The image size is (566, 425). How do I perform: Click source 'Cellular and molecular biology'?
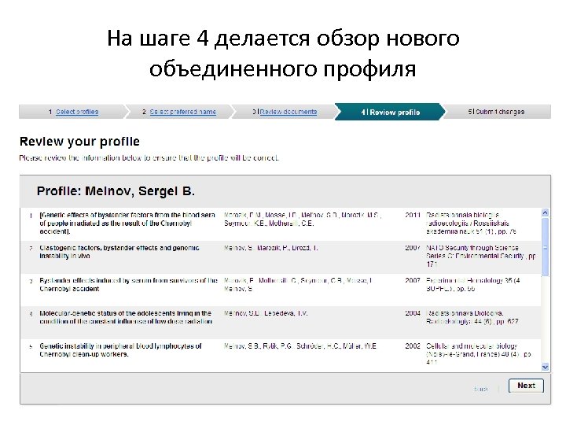coord(479,354)
